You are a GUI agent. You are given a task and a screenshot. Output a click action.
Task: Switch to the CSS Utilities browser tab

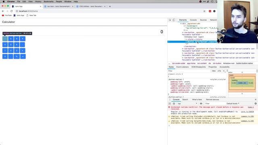pyautogui.click(x=91, y=6)
